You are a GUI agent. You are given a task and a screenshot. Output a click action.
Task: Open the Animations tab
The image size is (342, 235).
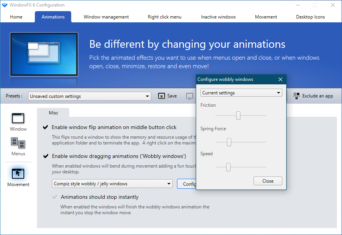(x=53, y=17)
